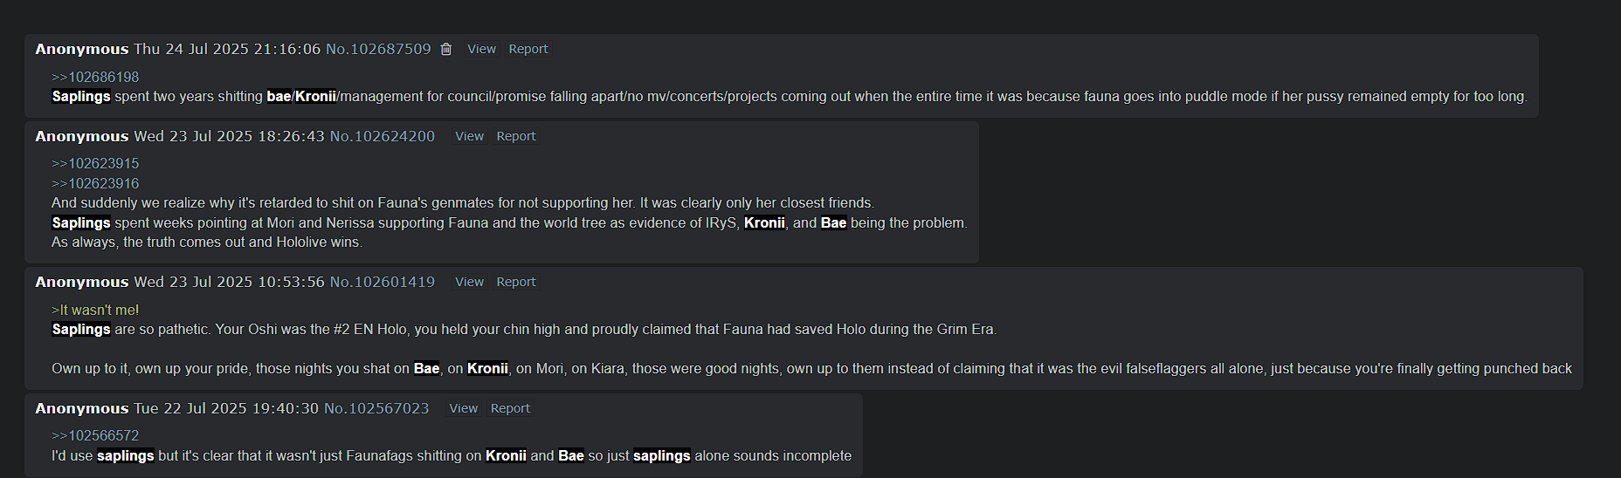Image resolution: width=1621 pixels, height=478 pixels.
Task: Click the greentext line "It wasn't me!"
Action: [95, 311]
